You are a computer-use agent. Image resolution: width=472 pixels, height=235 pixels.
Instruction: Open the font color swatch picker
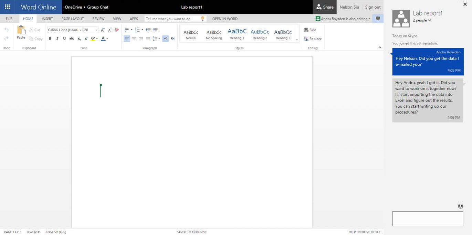[x=107, y=39]
